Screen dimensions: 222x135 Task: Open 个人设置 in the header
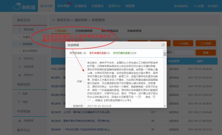[x=198, y=6]
